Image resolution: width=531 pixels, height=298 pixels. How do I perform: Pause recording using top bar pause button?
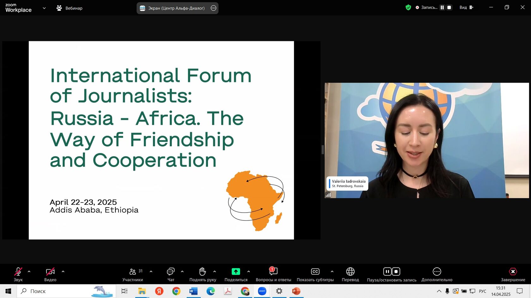[x=442, y=8]
